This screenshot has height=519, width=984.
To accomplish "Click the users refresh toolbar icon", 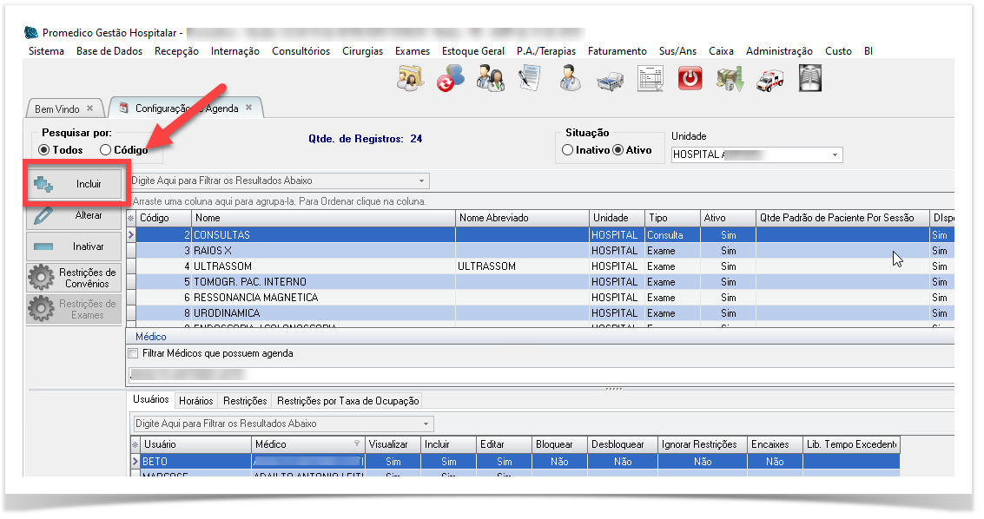I will coord(450,80).
